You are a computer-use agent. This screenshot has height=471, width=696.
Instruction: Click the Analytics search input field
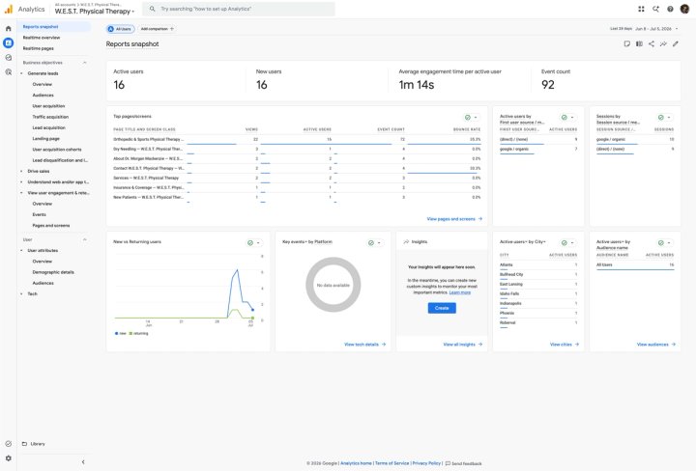[x=239, y=9]
